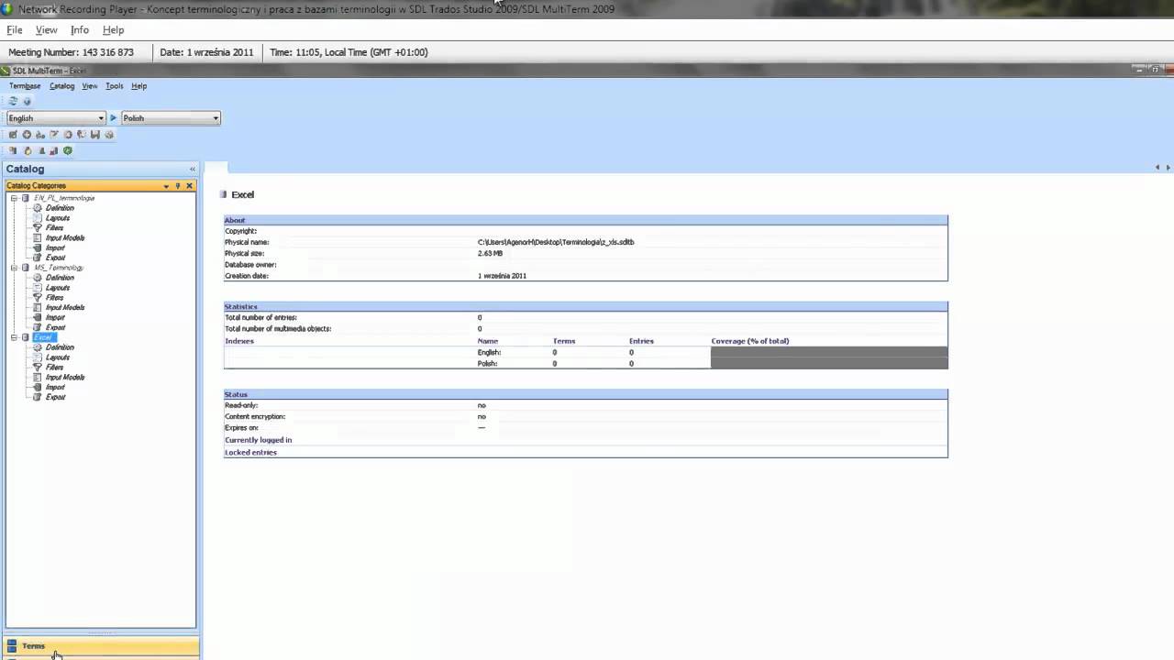Open Export under the Excel termbase
Screen dimensions: 1174x660
pos(56,397)
